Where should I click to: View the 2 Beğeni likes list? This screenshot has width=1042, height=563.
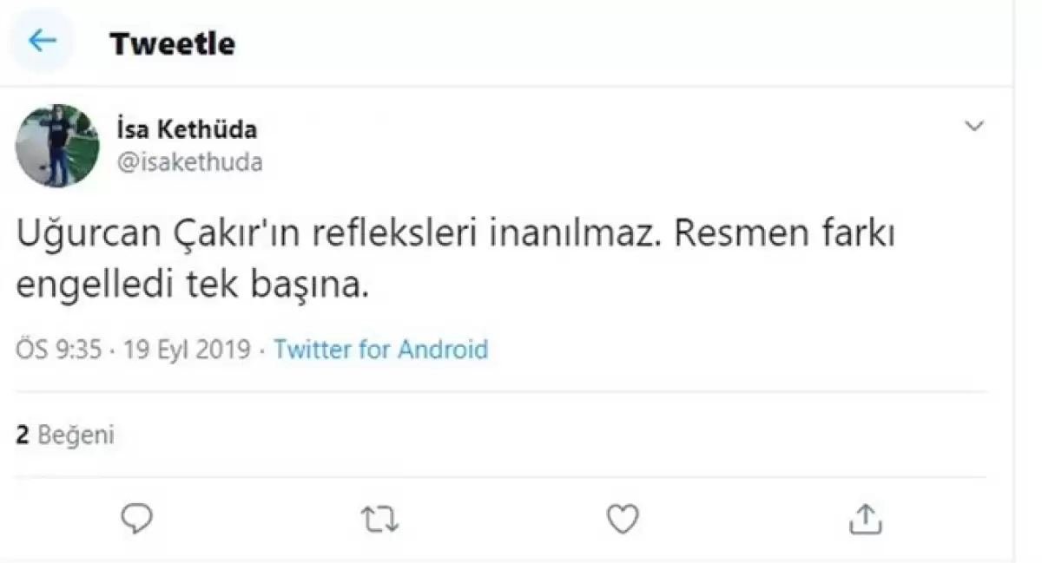click(x=65, y=435)
